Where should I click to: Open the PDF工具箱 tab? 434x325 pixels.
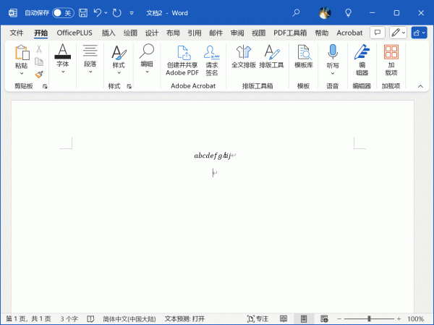[290, 33]
